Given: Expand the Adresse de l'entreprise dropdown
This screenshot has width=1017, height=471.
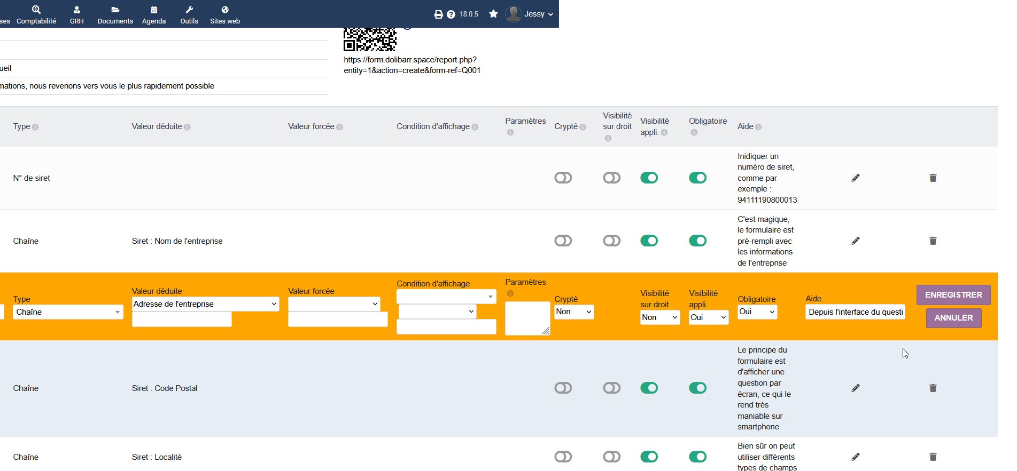Looking at the screenshot, I should (x=206, y=304).
